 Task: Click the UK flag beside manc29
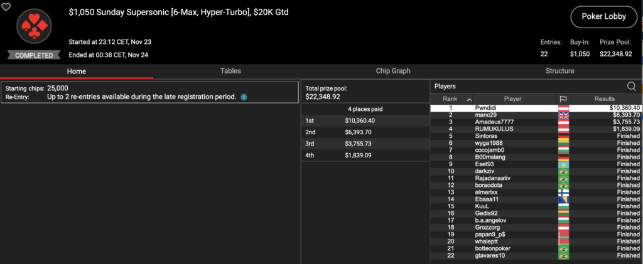click(563, 115)
